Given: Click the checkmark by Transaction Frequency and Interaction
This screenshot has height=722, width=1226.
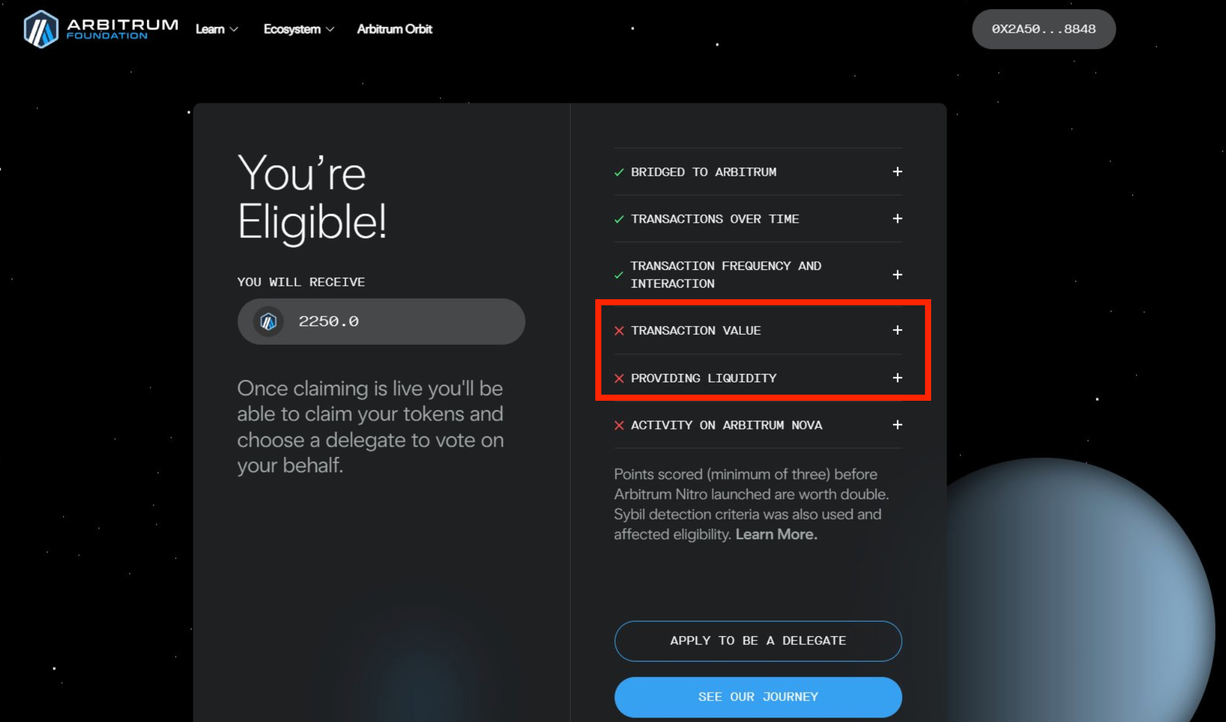Looking at the screenshot, I should click(x=619, y=275).
